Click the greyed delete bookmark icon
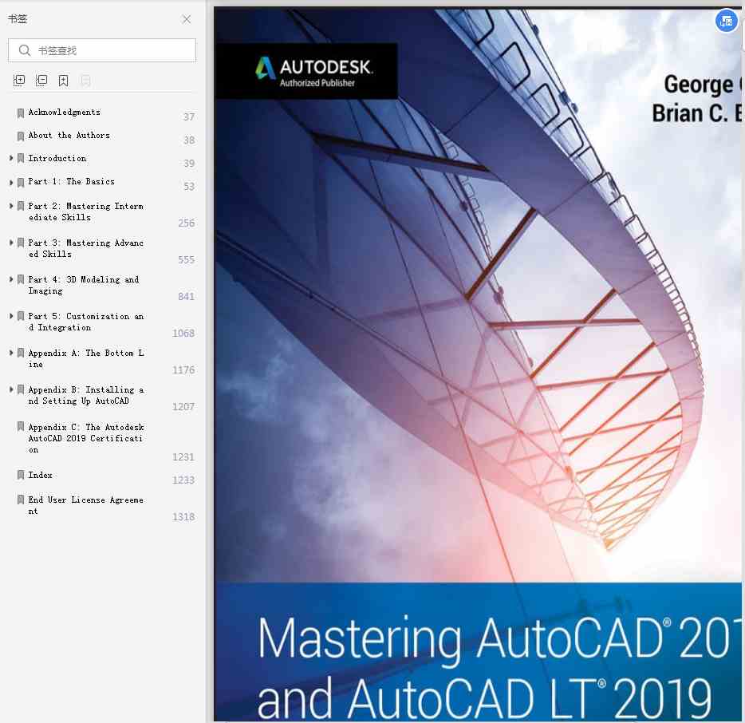 click(85, 81)
